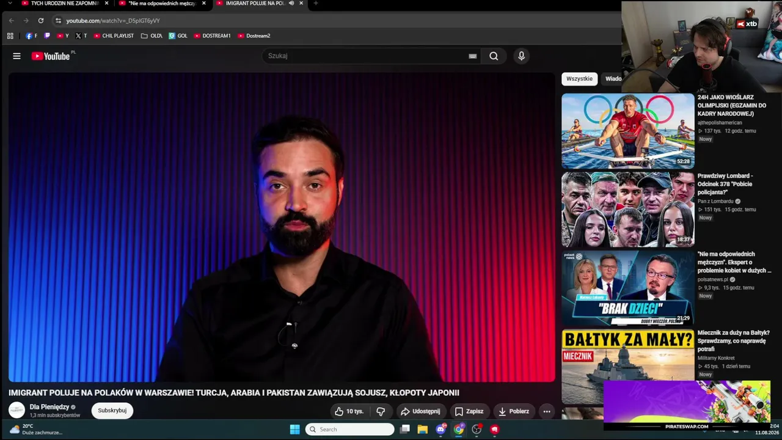Open the Dostream2 bookmark

[x=254, y=36]
